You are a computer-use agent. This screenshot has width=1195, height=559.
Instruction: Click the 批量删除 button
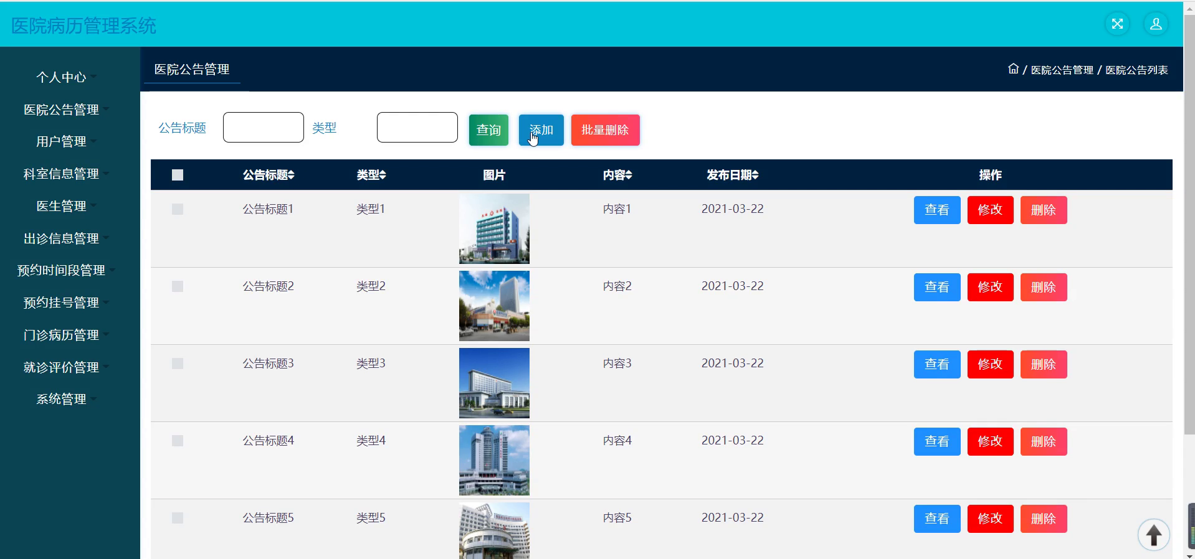tap(605, 130)
